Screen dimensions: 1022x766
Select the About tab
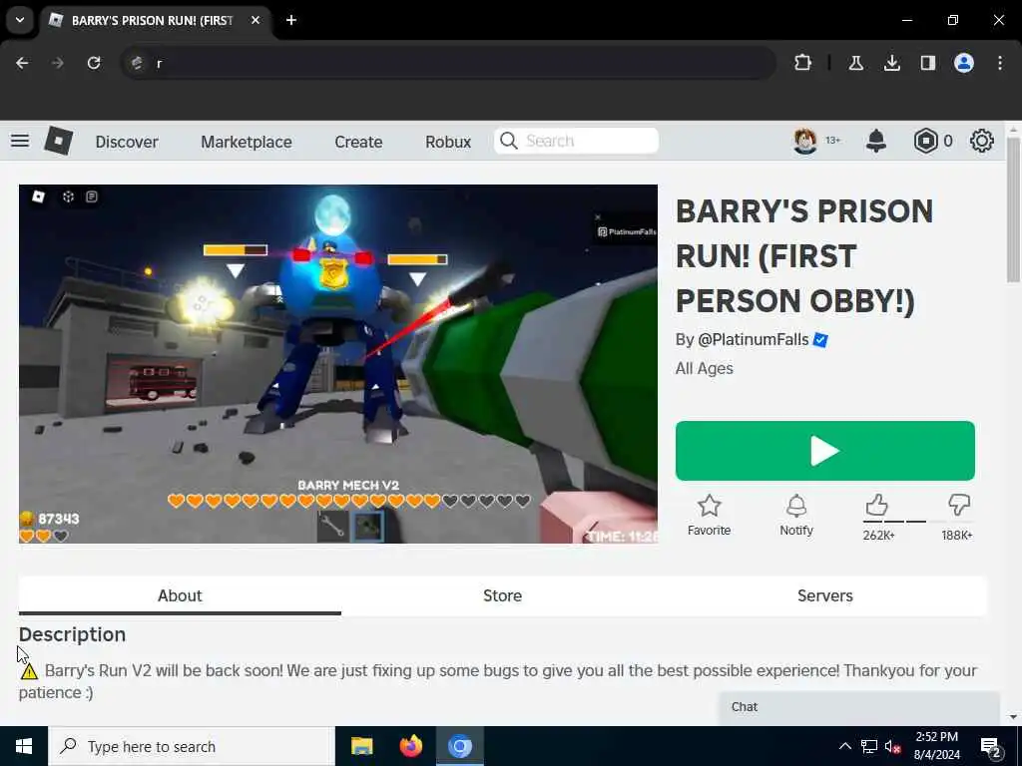tap(180, 595)
